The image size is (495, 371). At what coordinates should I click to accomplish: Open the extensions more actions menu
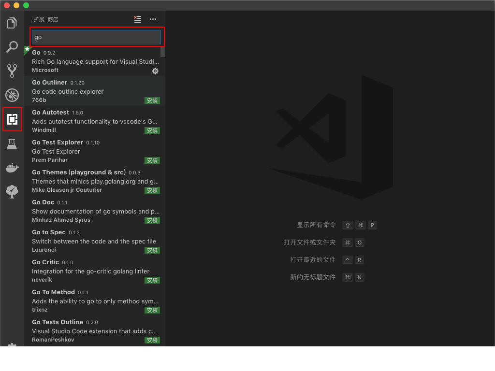[153, 19]
